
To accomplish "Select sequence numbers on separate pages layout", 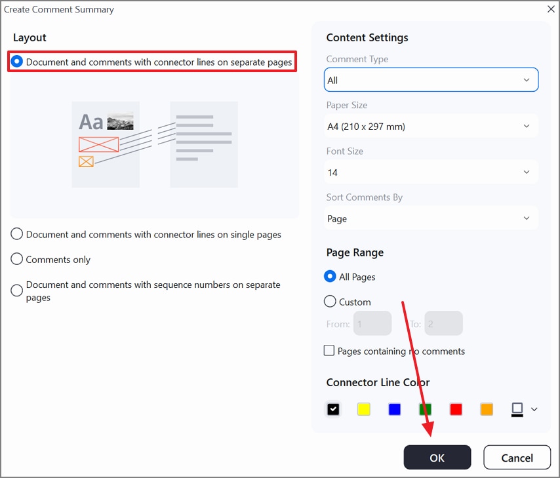I will coord(16,290).
